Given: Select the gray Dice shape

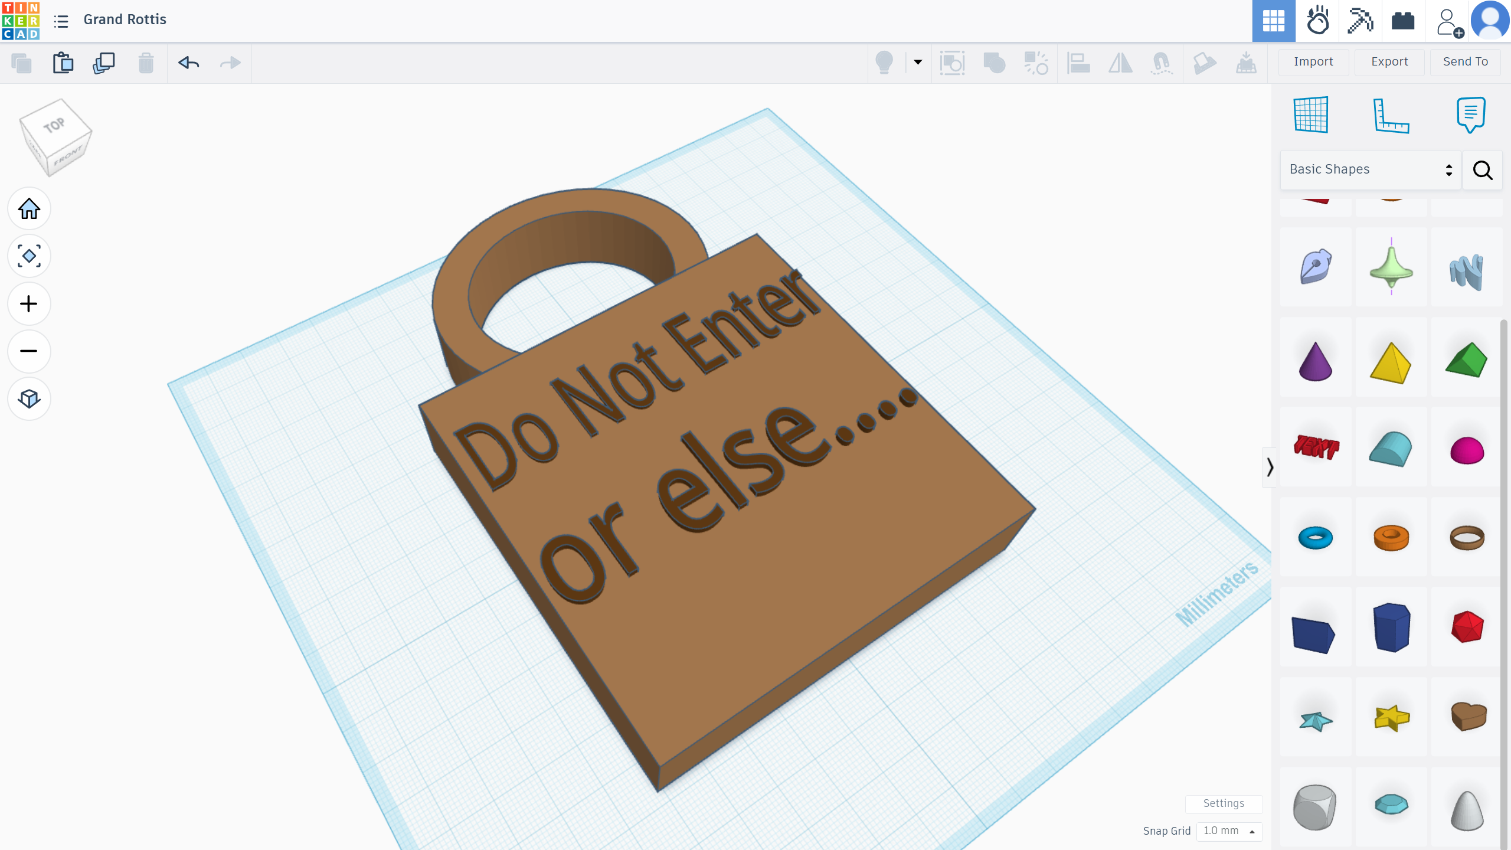Looking at the screenshot, I should pos(1316,807).
